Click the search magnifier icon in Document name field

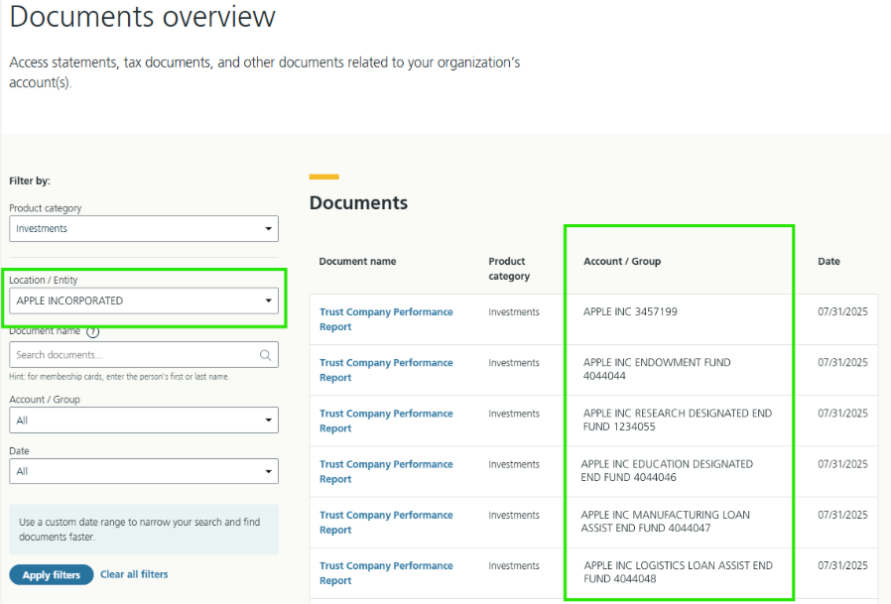[265, 355]
